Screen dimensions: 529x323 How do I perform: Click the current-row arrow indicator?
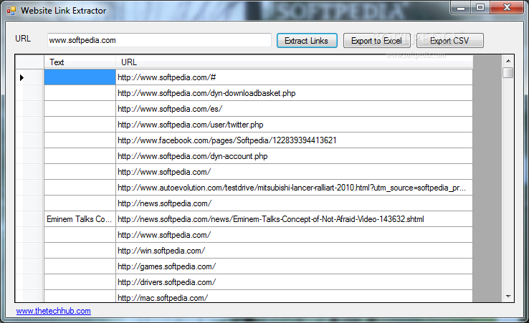pos(22,77)
